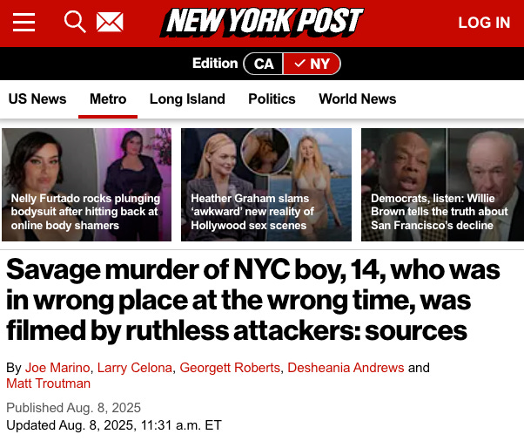Click author link Larry Celona

[x=135, y=368]
